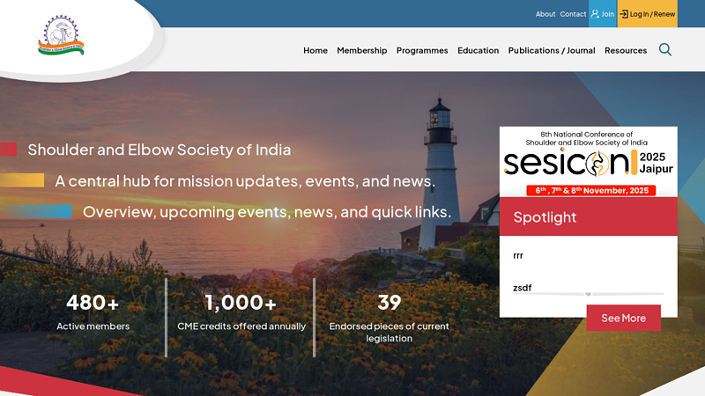Open the 'rrr' spotlight item
The image size is (705, 396).
point(518,255)
